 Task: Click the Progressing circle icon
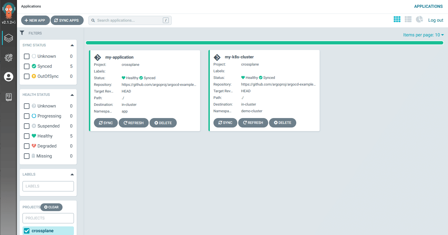[x=34, y=116]
